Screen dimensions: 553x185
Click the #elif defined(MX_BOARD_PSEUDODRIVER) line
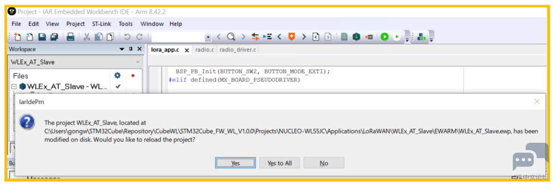[x=235, y=80]
